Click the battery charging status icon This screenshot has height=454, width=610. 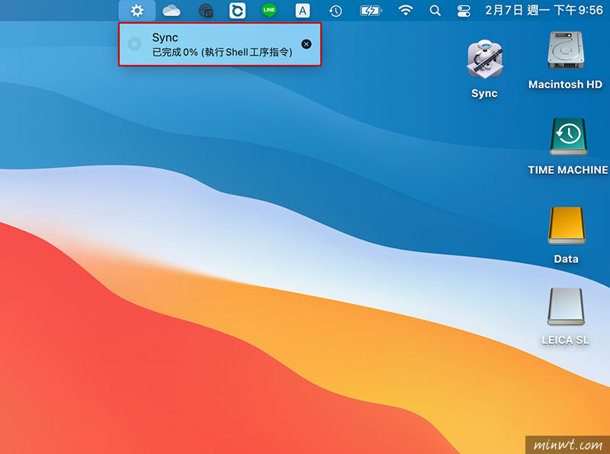coord(371,11)
